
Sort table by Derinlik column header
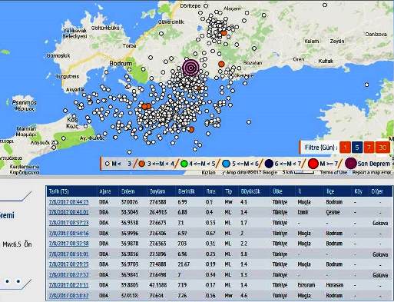click(x=187, y=191)
